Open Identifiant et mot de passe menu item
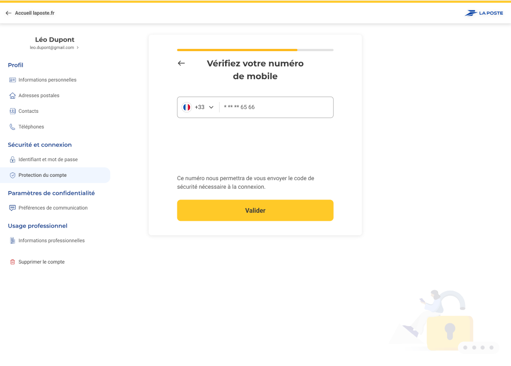Viewport: 511px width, 366px height. [x=48, y=160]
